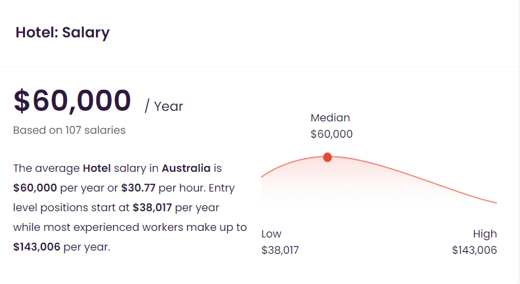Click the $60,000 value under Median
520x284 pixels.
332,134
